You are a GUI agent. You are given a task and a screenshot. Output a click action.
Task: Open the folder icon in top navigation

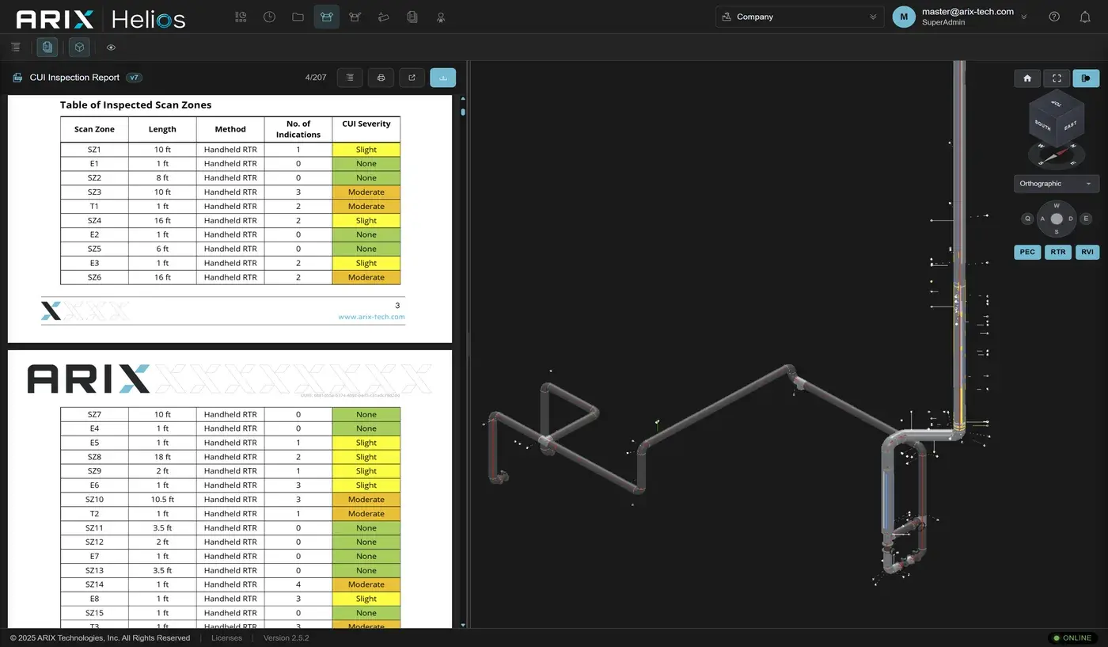(x=298, y=17)
